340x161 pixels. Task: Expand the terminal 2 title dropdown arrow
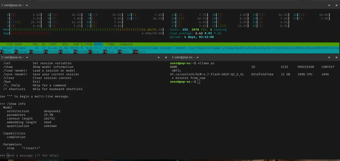tap(27, 57)
